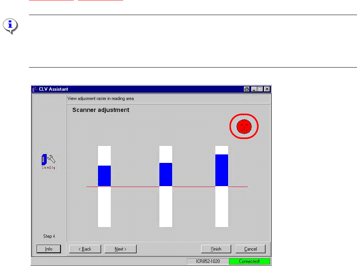This screenshot has width=357, height=266.
Task: Click the red reference line in chart
Action: (167, 187)
